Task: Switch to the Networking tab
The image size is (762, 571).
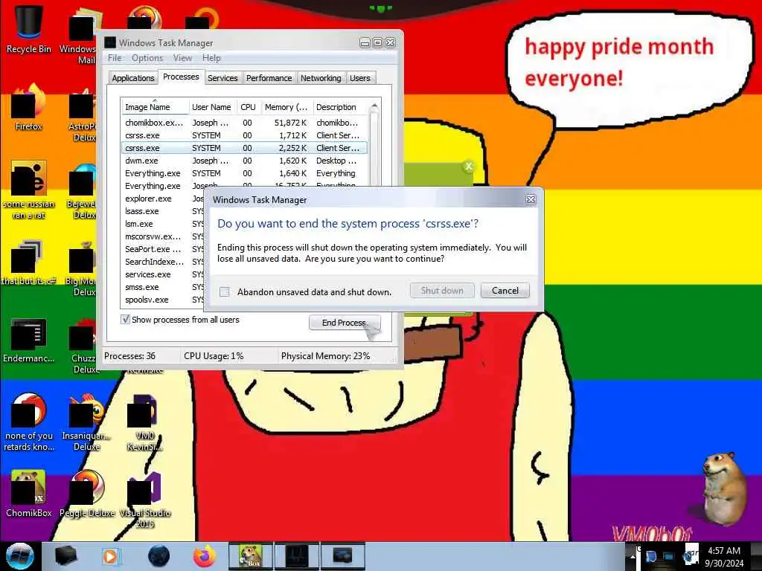Action: [x=321, y=78]
